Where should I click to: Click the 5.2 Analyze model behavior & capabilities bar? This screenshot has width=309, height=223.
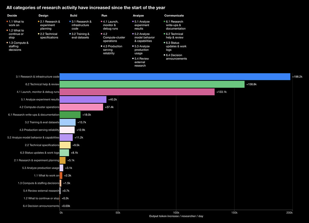tap(66, 138)
